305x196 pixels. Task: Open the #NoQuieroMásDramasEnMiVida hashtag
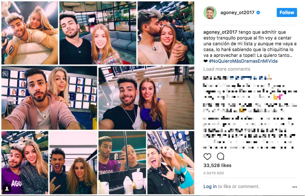pos(243,61)
